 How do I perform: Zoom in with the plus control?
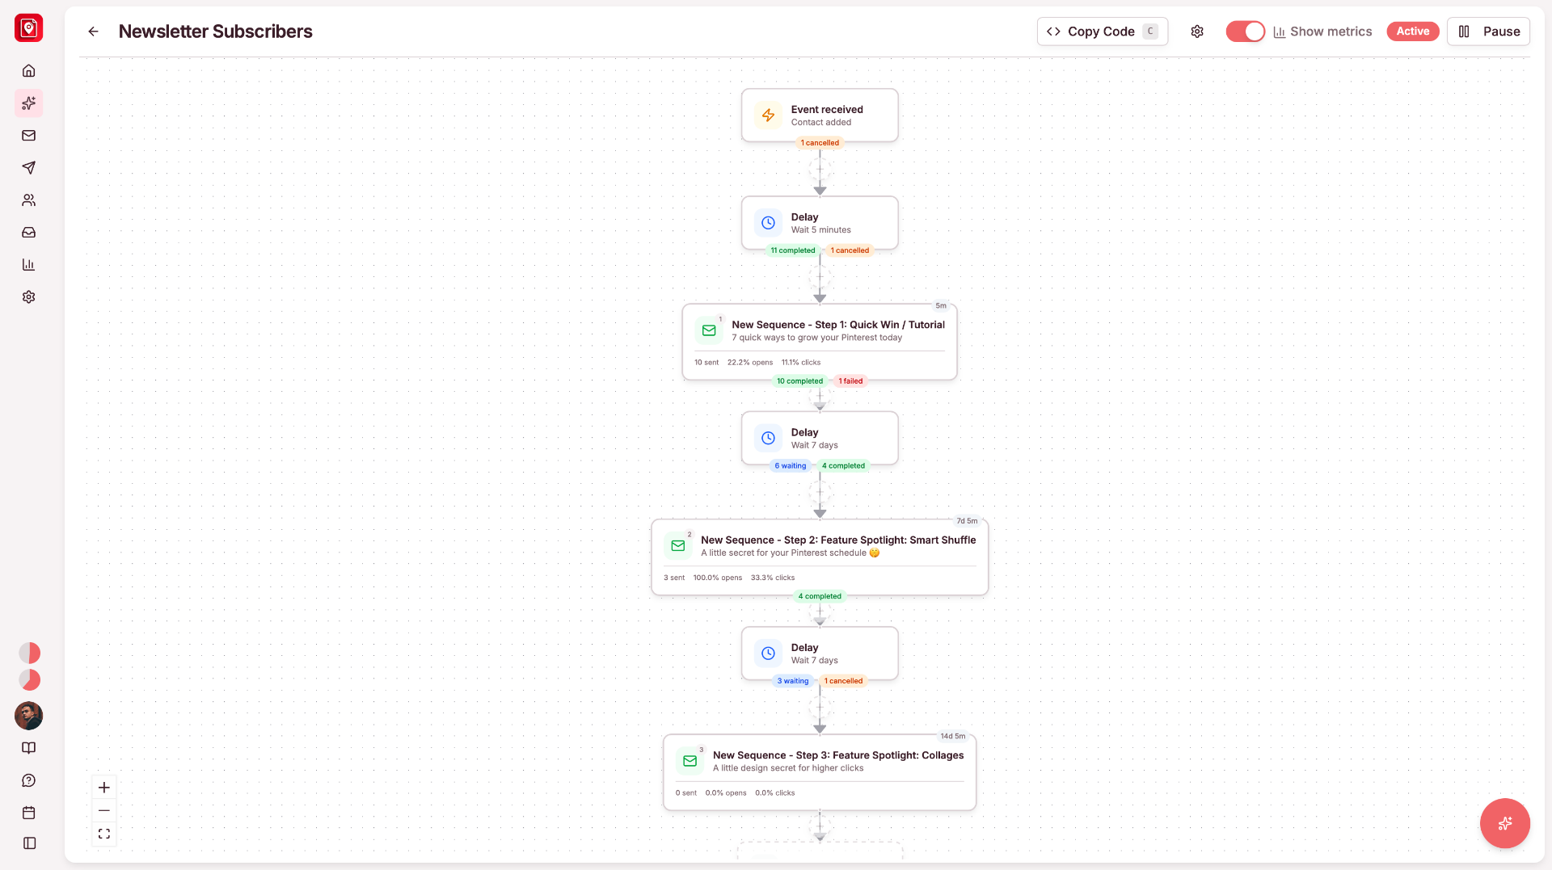[104, 788]
